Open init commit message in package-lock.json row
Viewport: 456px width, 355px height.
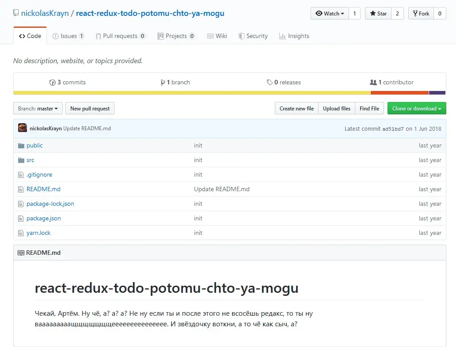(x=198, y=204)
